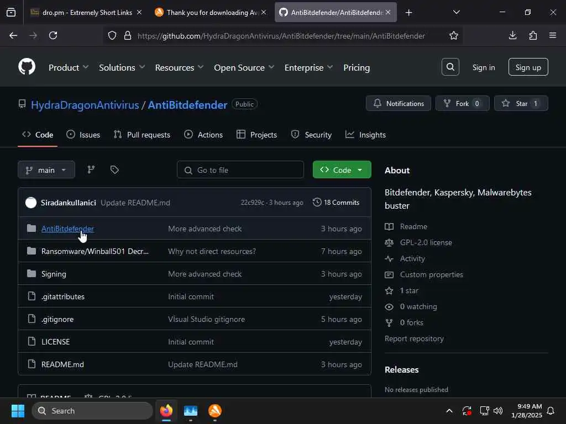
Task: Open the Ransomware/Winball501 folder
Action: tap(95, 251)
